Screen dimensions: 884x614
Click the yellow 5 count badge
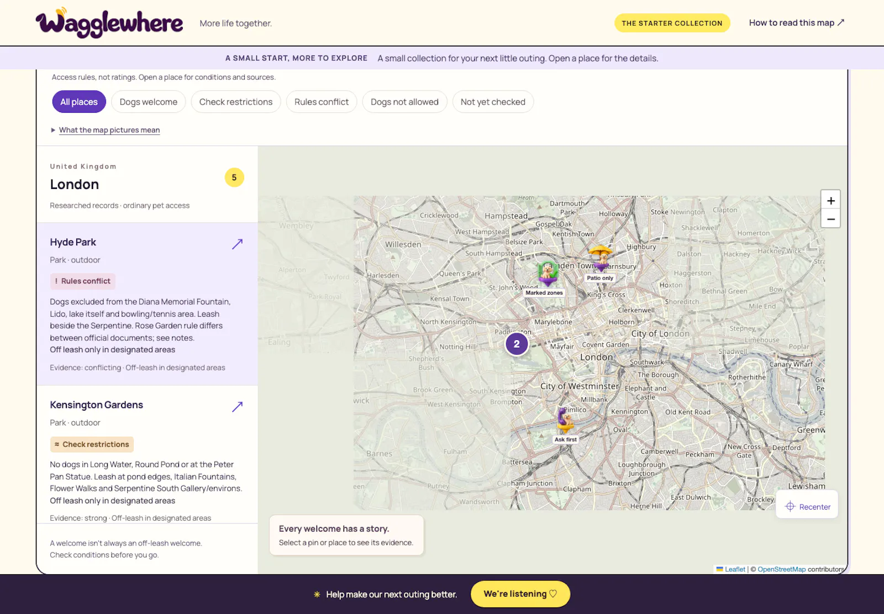(x=234, y=177)
